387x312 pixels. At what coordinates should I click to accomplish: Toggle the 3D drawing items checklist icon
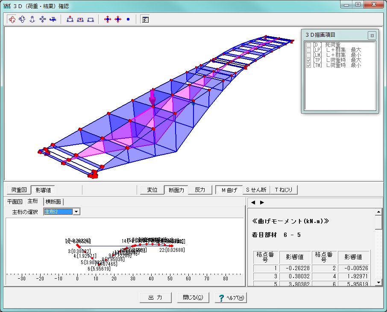click(145, 19)
